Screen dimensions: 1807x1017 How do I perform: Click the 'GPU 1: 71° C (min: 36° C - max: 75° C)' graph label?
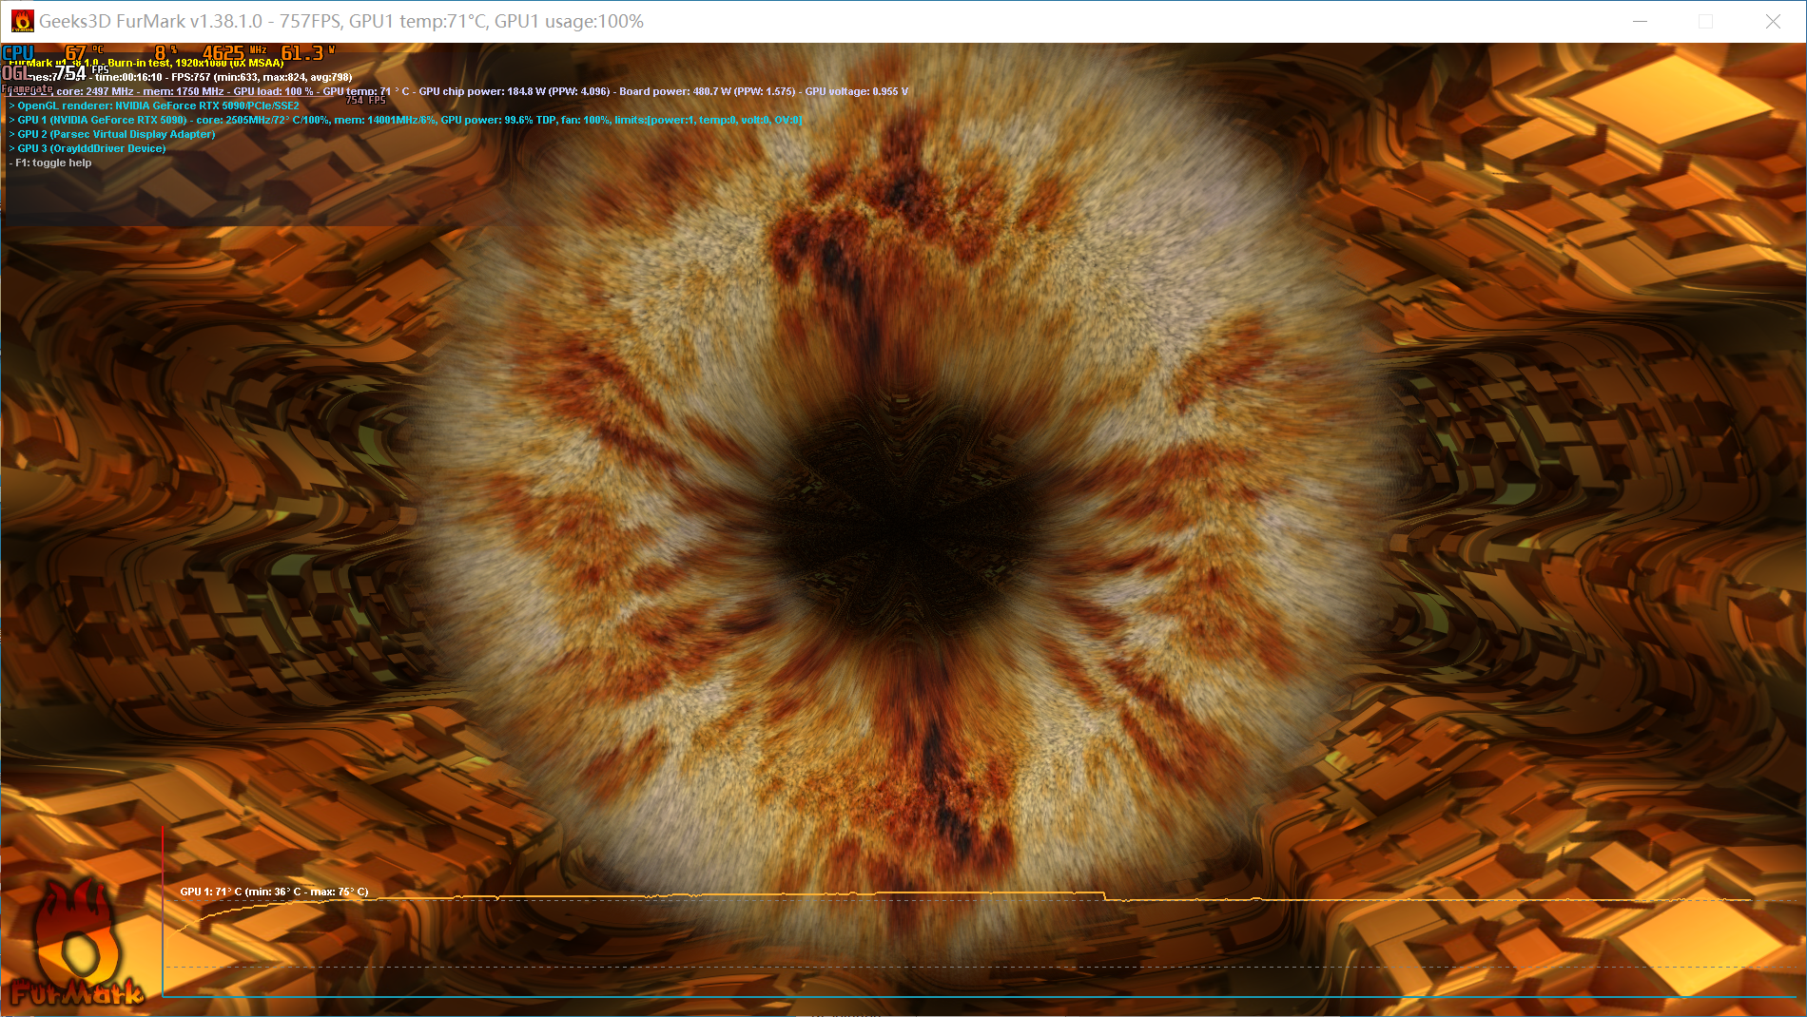point(274,892)
